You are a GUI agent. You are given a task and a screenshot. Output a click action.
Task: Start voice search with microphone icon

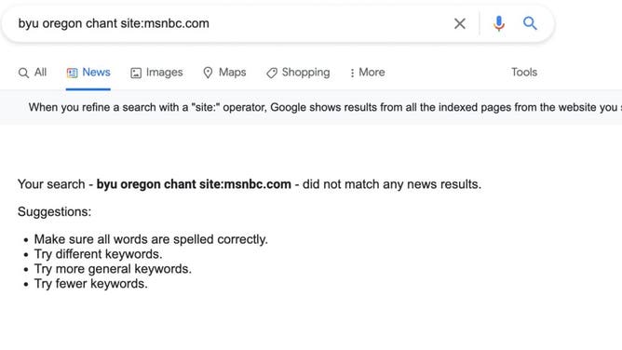[499, 23]
